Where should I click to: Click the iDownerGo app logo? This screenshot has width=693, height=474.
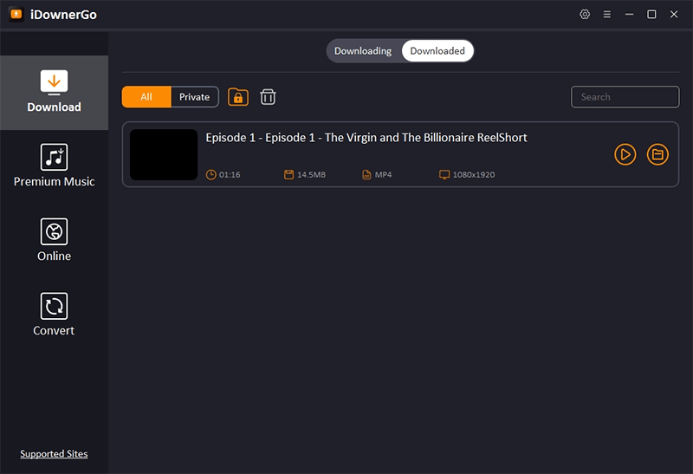coord(16,14)
